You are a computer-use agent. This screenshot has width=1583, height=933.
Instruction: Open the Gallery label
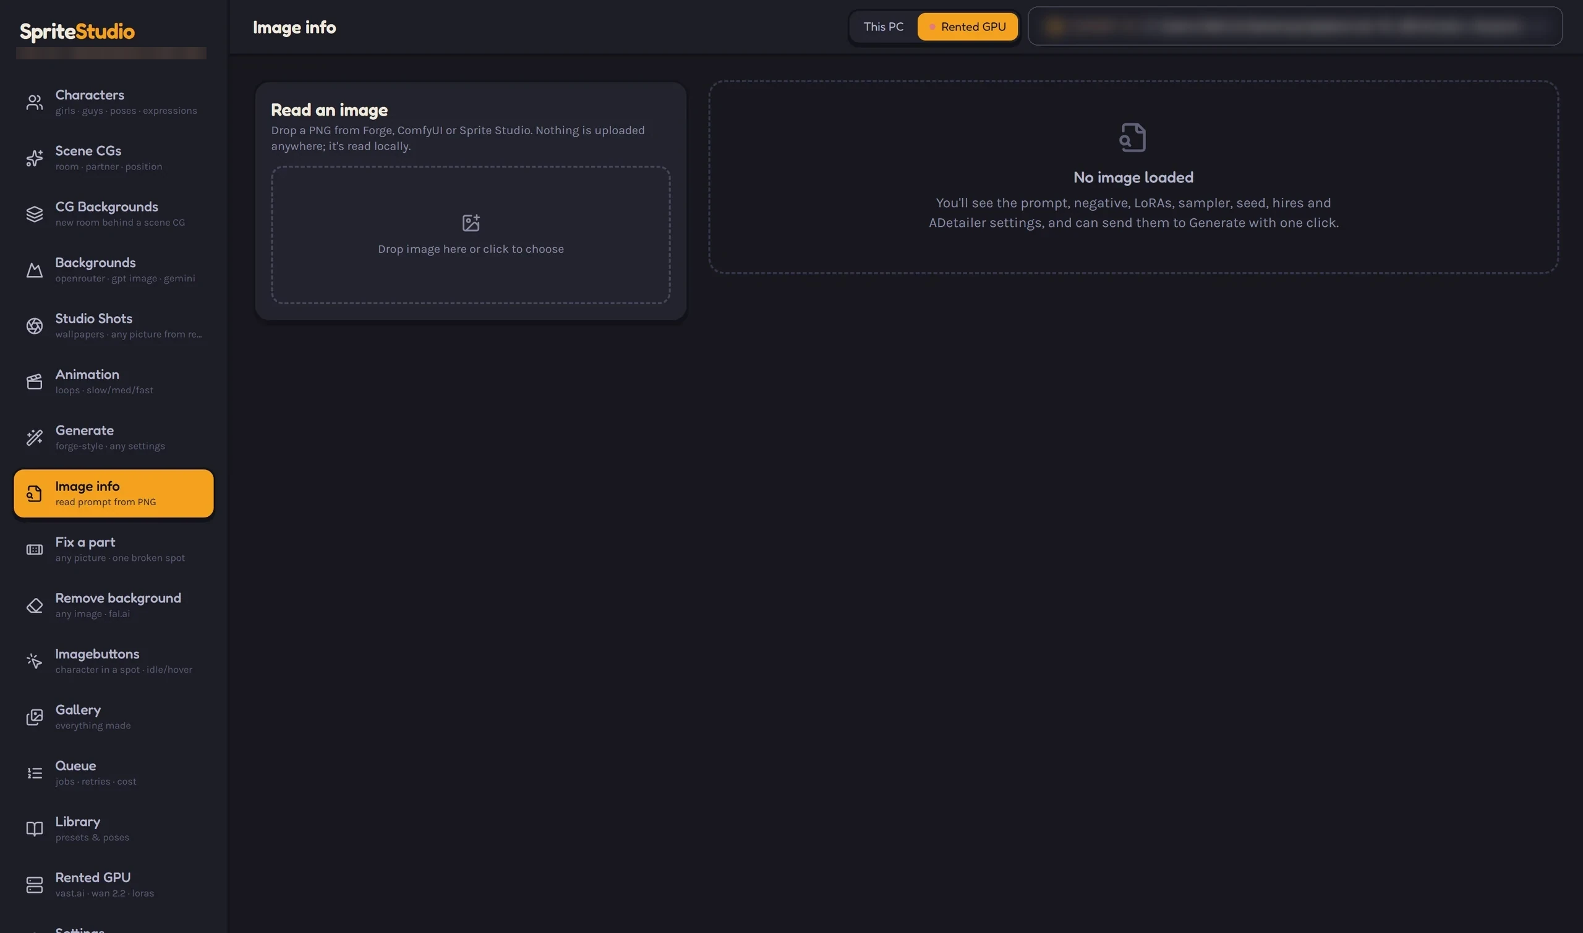pos(78,710)
